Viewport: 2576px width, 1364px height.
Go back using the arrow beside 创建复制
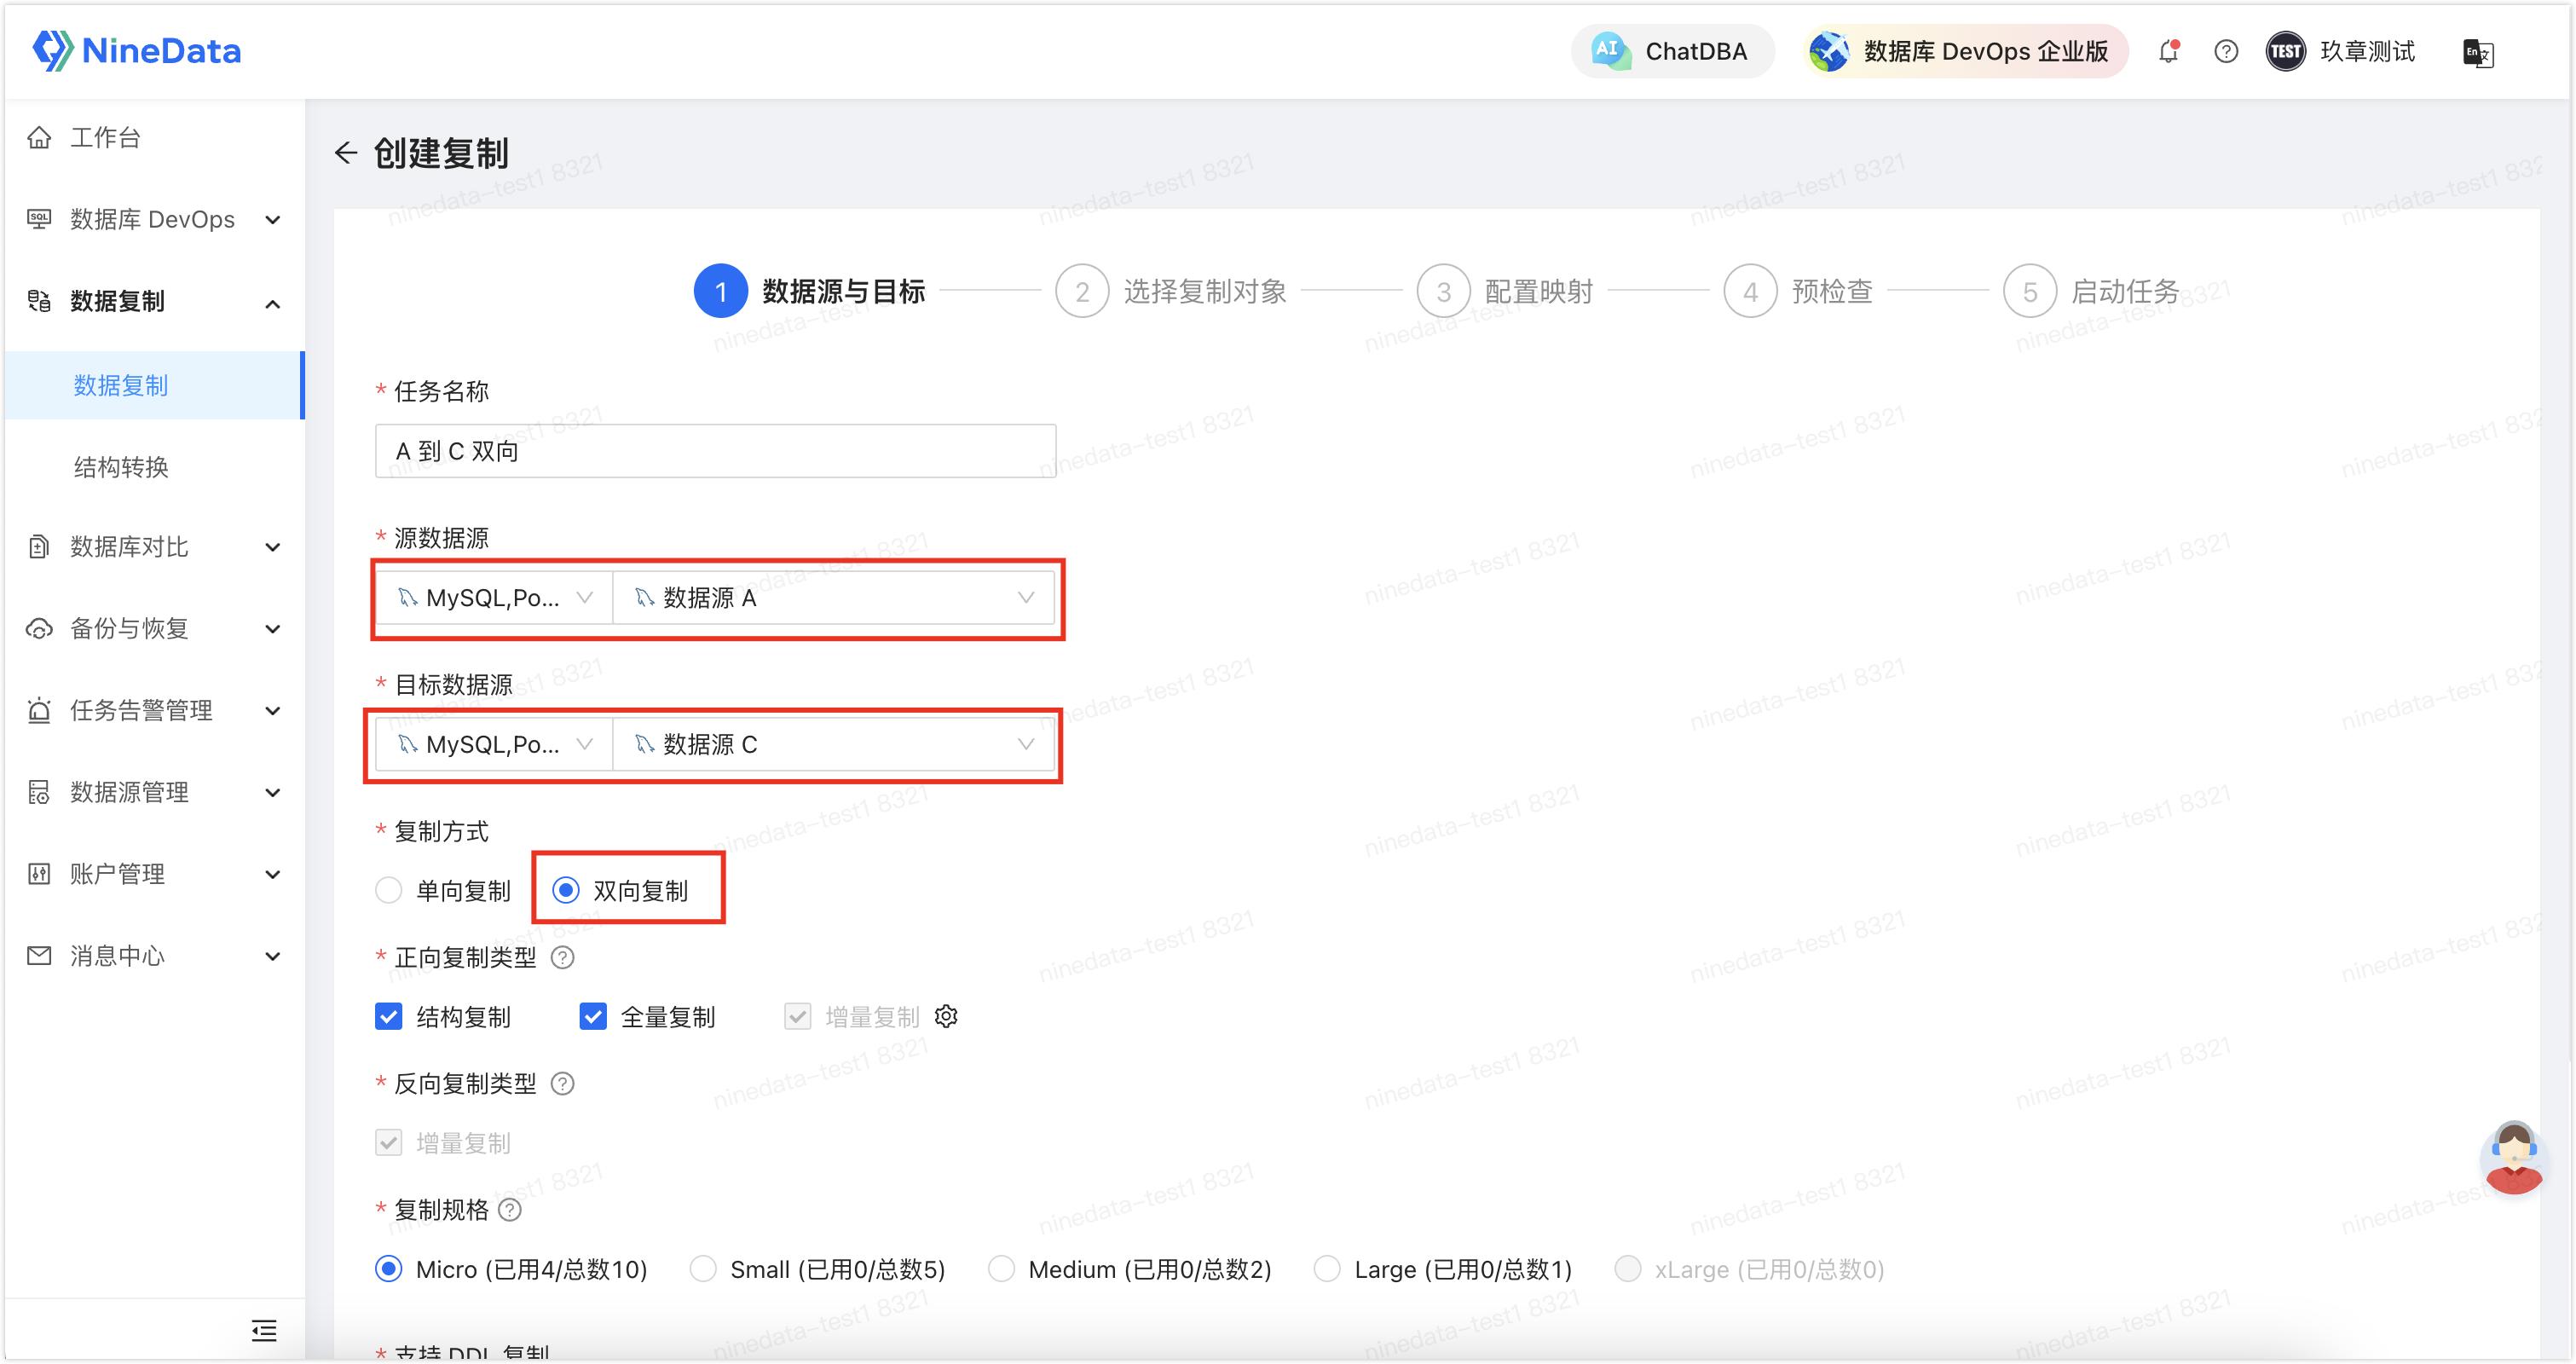346,153
